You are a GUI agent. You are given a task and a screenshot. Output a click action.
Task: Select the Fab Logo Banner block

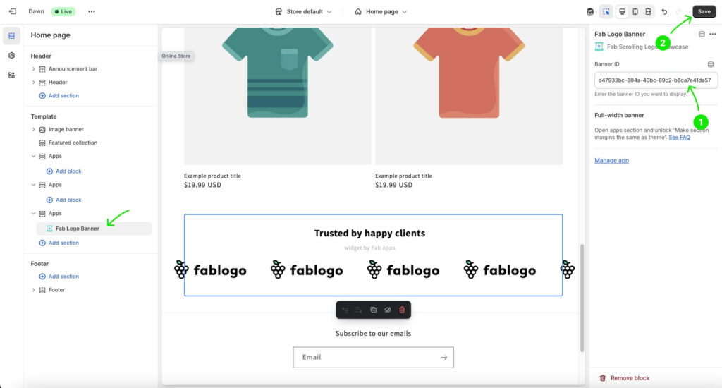pyautogui.click(x=94, y=229)
